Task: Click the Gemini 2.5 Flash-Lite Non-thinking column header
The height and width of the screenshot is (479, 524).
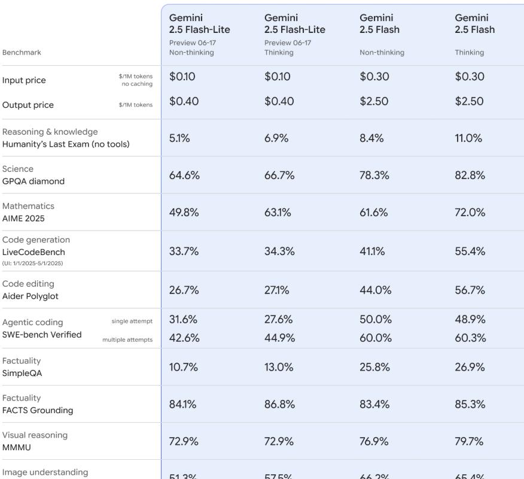Action: pos(200,35)
